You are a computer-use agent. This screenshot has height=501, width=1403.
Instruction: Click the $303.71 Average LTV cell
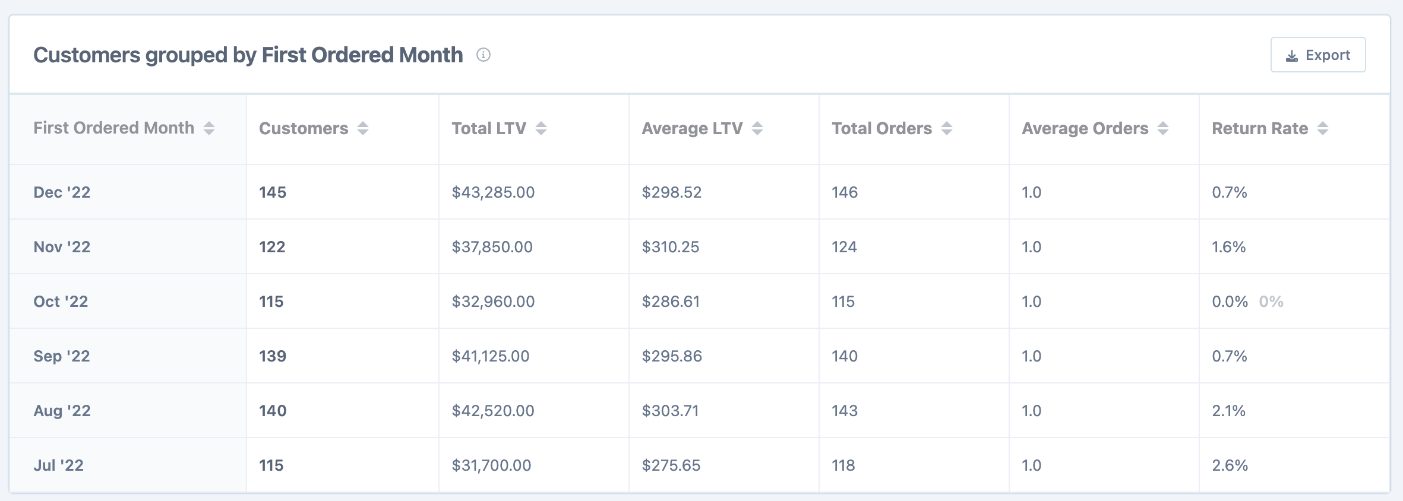click(670, 411)
